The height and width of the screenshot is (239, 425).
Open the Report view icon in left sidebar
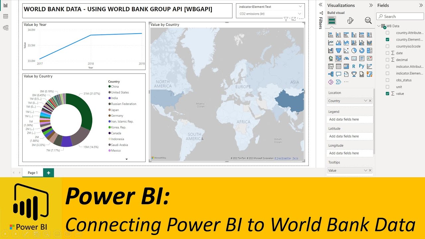(5, 5)
